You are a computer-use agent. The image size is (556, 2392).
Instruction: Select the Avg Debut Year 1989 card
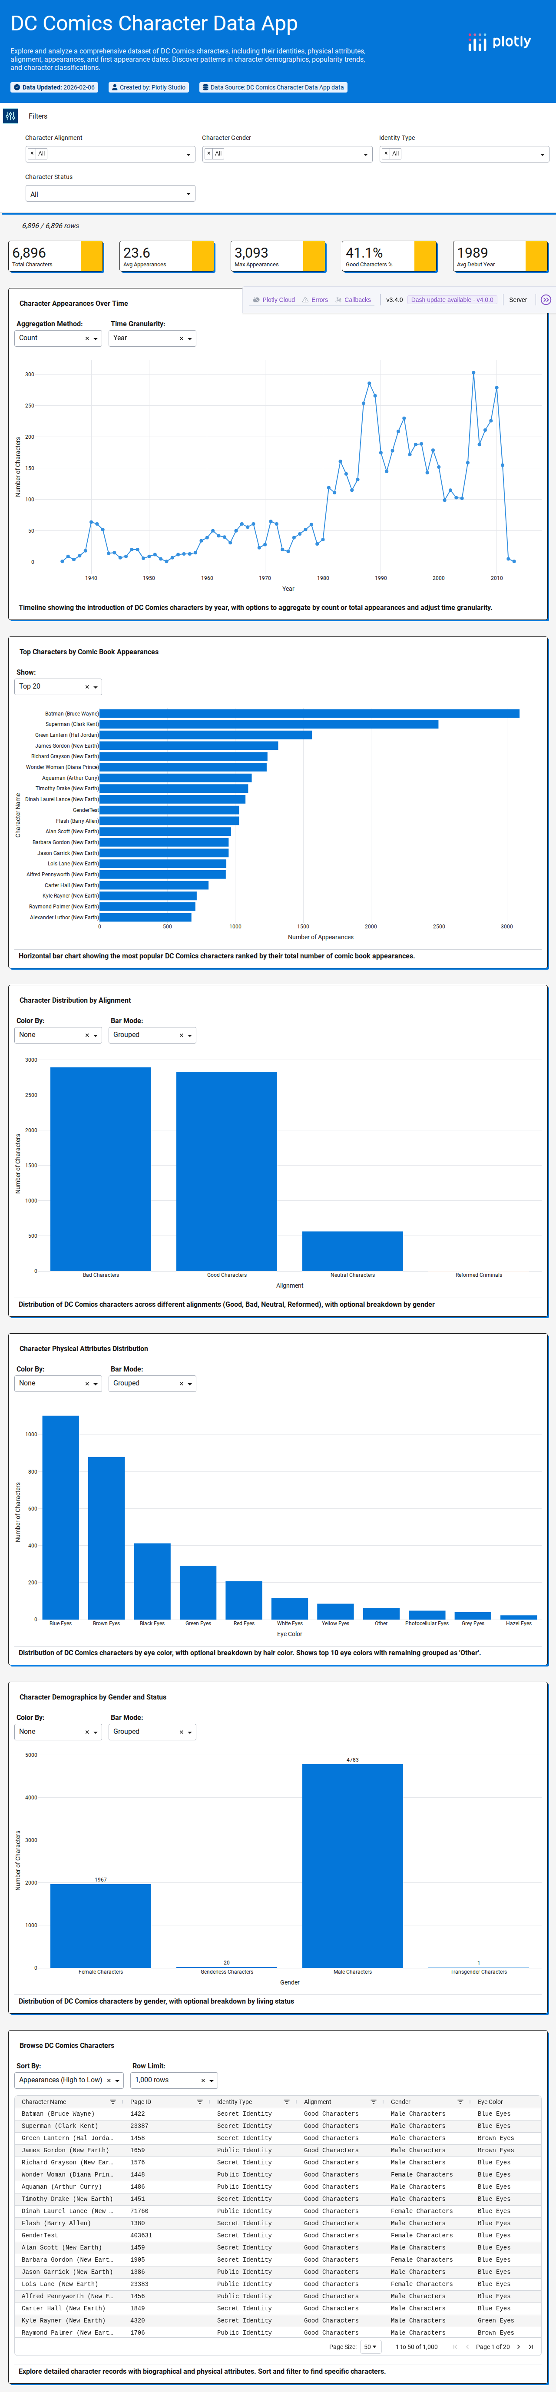click(x=500, y=256)
